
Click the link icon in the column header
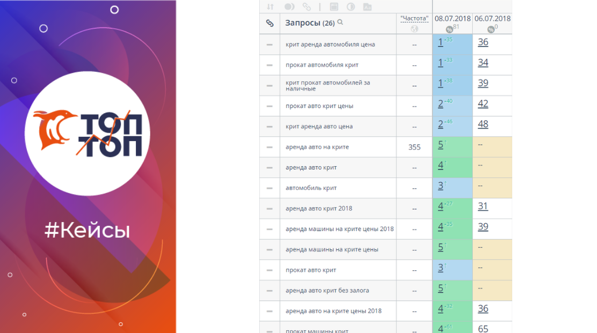tap(270, 23)
